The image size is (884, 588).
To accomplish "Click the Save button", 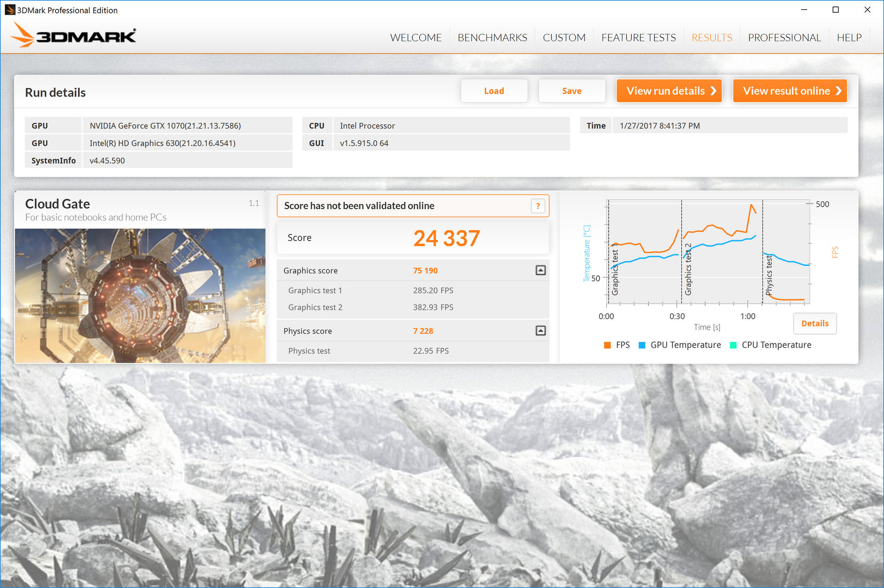I will click(x=572, y=91).
